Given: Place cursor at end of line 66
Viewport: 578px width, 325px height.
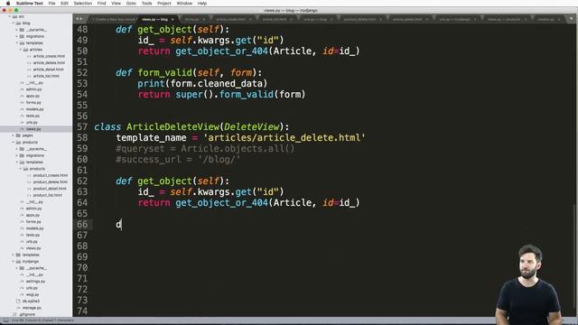Looking at the screenshot, I should pyautogui.click(x=122, y=225).
